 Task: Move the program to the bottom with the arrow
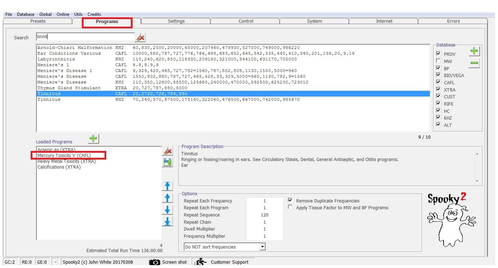click(168, 222)
